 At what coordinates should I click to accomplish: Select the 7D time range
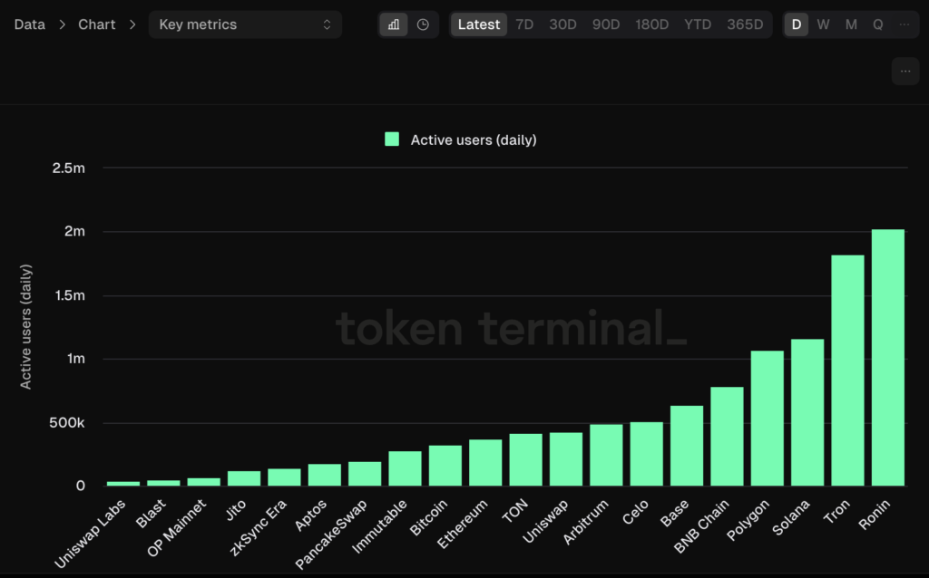point(524,24)
